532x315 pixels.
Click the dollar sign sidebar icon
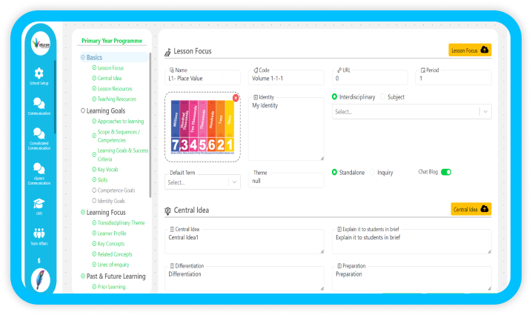point(39,260)
